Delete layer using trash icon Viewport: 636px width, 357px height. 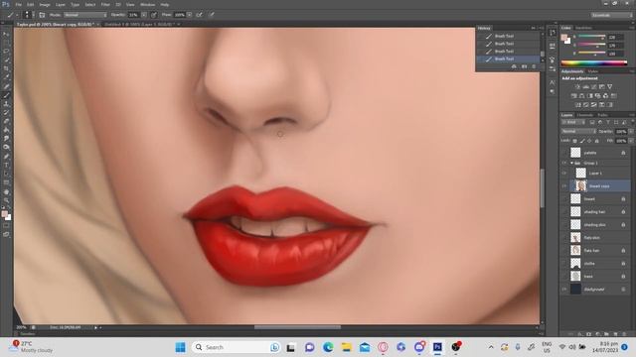[624, 334]
